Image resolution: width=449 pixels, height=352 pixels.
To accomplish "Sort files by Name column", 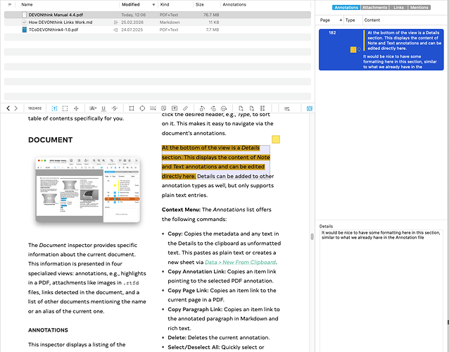I will coord(27,4).
